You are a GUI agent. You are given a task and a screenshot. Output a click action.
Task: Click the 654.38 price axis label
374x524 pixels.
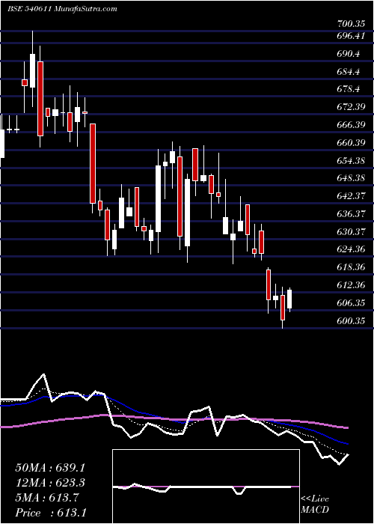pyautogui.click(x=351, y=161)
